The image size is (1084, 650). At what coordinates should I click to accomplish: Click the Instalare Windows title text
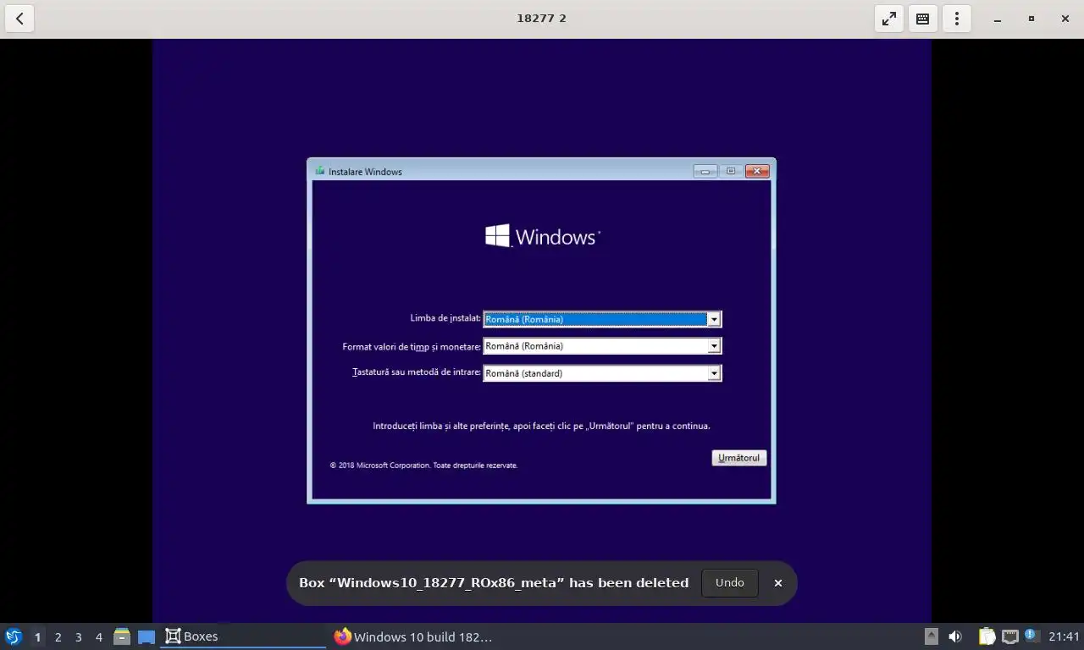coord(365,172)
